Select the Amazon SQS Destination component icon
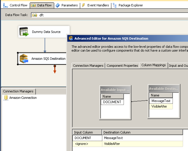The width and height of the screenshot is (188, 151). [24, 59]
